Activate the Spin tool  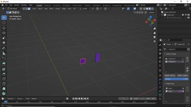click(x=4, y=93)
